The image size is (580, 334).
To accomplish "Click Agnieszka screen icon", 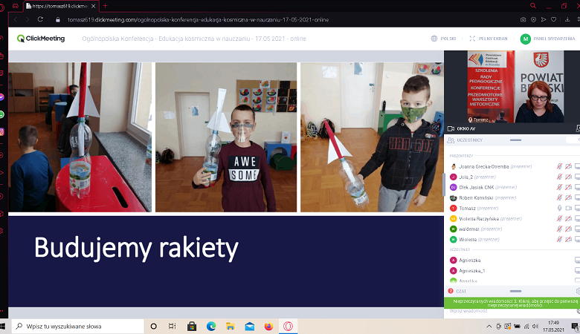I will [x=578, y=261].
